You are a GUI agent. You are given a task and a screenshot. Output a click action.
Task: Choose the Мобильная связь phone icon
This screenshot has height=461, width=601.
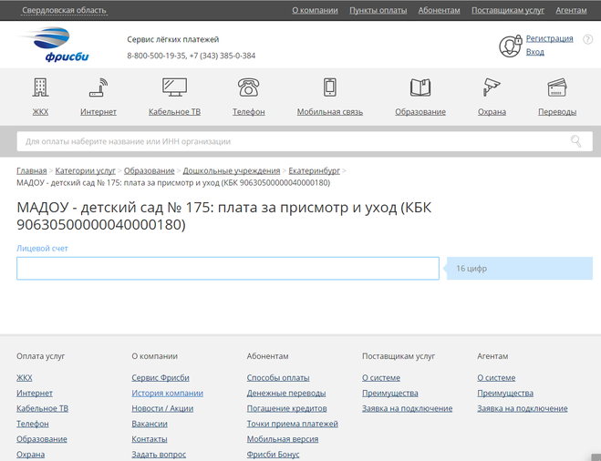[x=330, y=87]
